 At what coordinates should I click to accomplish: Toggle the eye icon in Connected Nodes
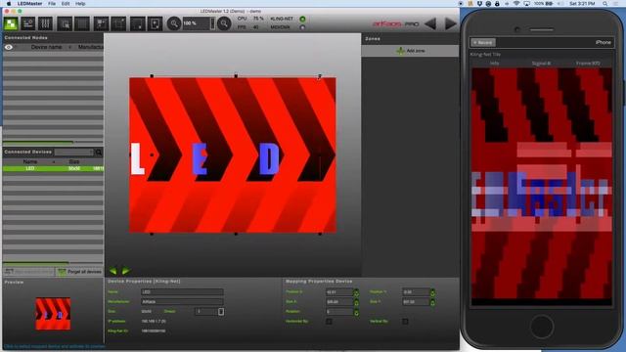pos(9,47)
